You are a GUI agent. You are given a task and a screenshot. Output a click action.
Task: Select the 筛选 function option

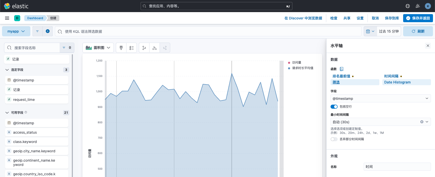point(355,82)
